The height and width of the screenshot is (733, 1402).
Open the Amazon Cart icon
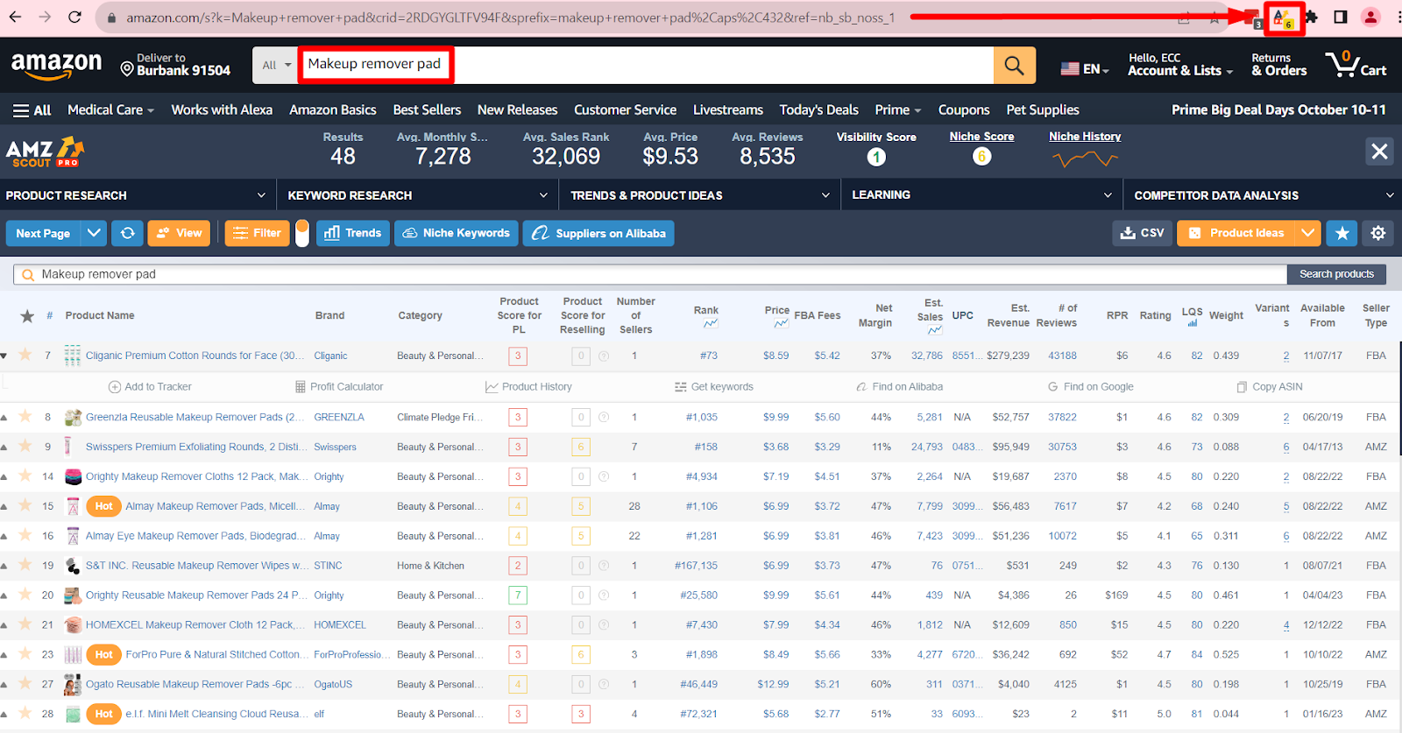click(x=1356, y=65)
